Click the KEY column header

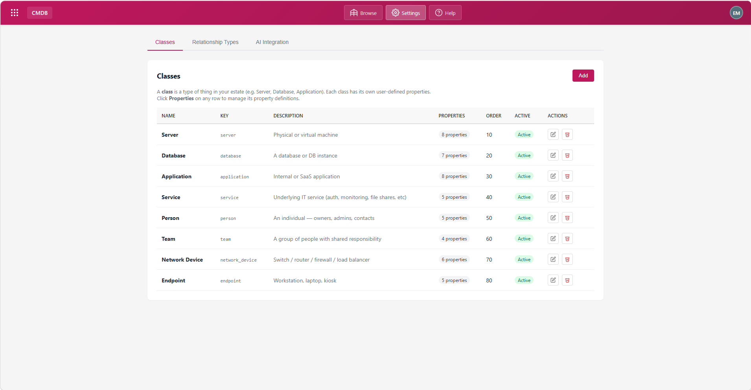(224, 116)
